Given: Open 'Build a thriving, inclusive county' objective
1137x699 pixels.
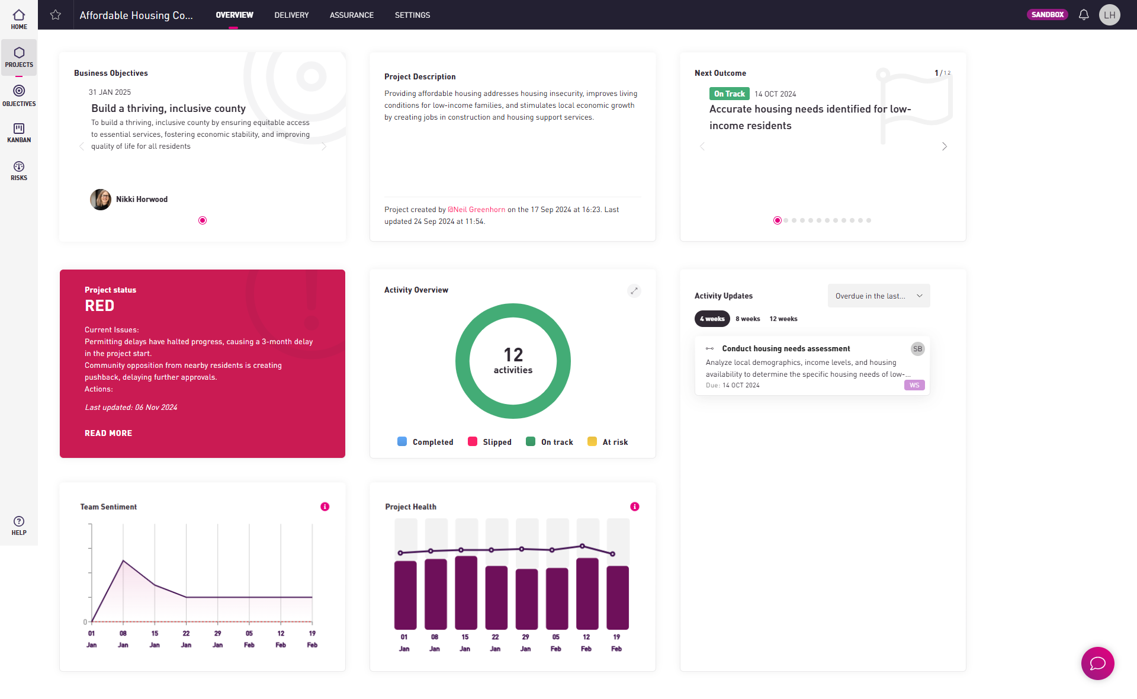Looking at the screenshot, I should [168, 108].
